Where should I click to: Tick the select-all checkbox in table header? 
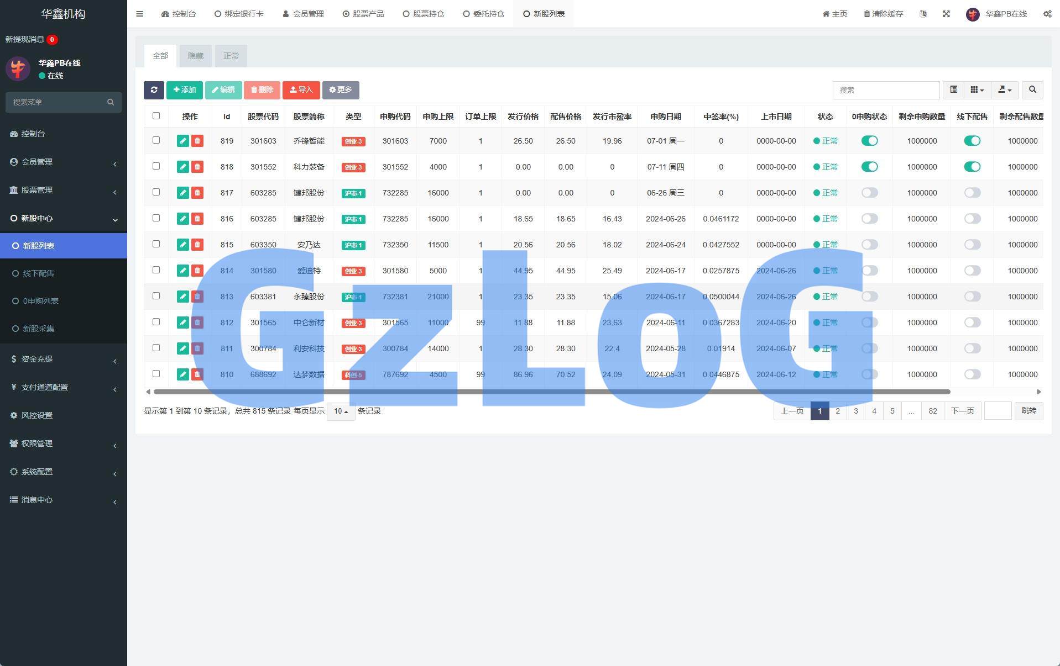coord(156,116)
